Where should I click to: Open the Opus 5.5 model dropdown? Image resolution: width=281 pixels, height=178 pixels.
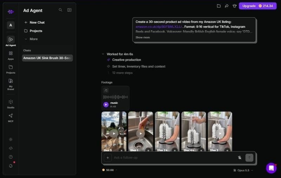pyautogui.click(x=243, y=170)
